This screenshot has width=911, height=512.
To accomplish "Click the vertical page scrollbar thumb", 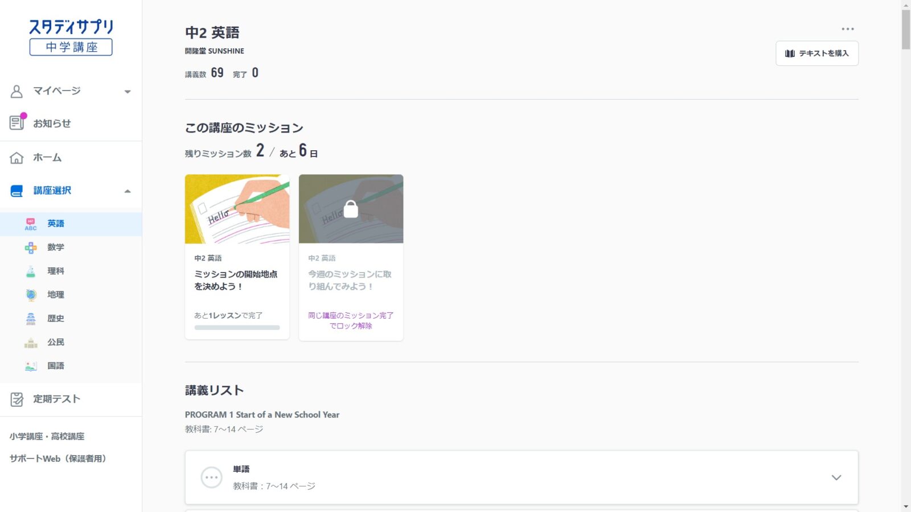I will 906,28.
